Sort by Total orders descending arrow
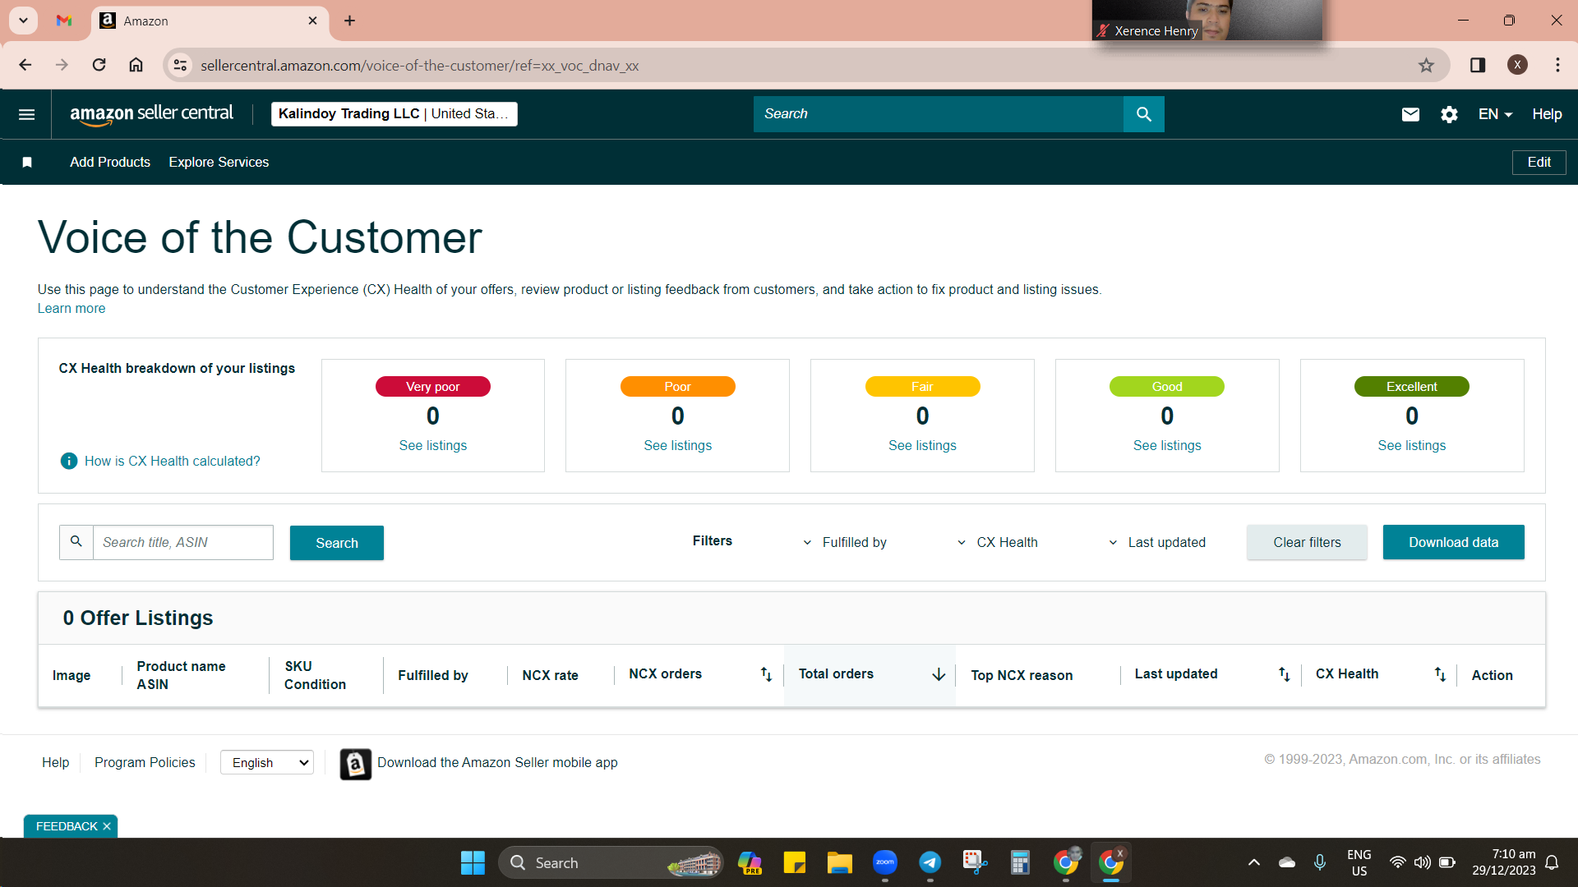 939,674
